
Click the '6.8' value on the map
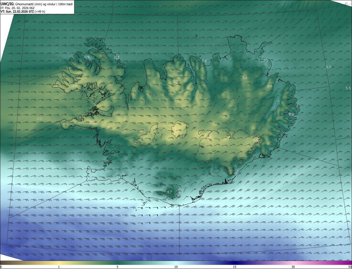coord(87,57)
